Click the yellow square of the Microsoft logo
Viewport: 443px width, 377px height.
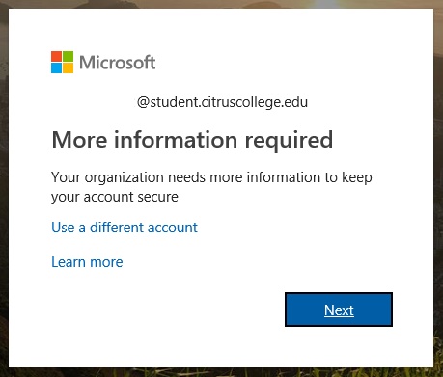[x=68, y=67]
